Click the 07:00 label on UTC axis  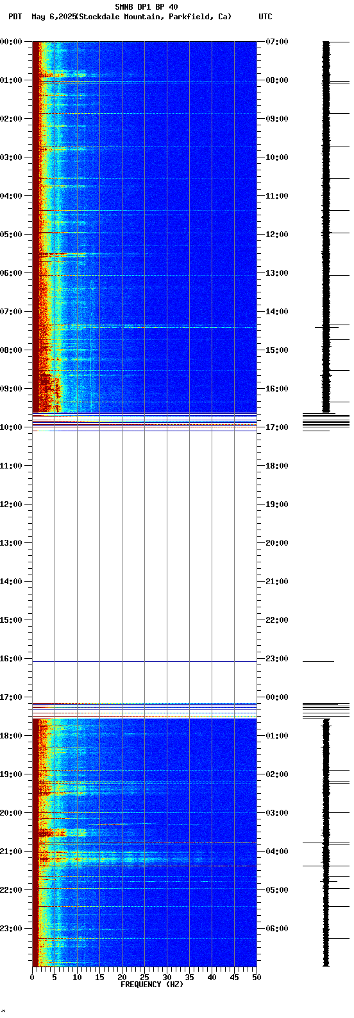(x=277, y=42)
